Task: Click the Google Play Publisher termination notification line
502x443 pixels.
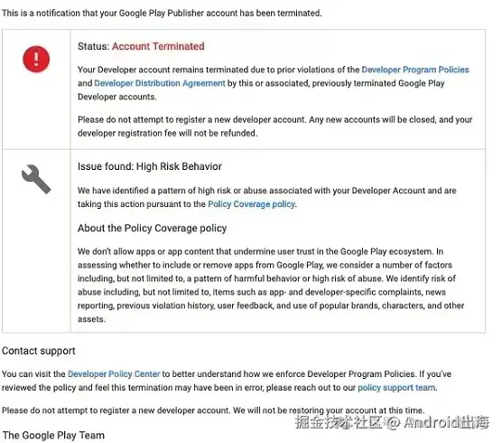Action: click(x=162, y=14)
